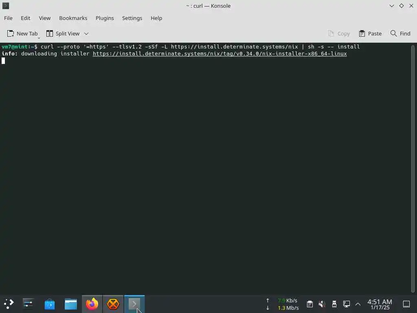Open the Find search tool
This screenshot has width=417, height=313.
400,33
